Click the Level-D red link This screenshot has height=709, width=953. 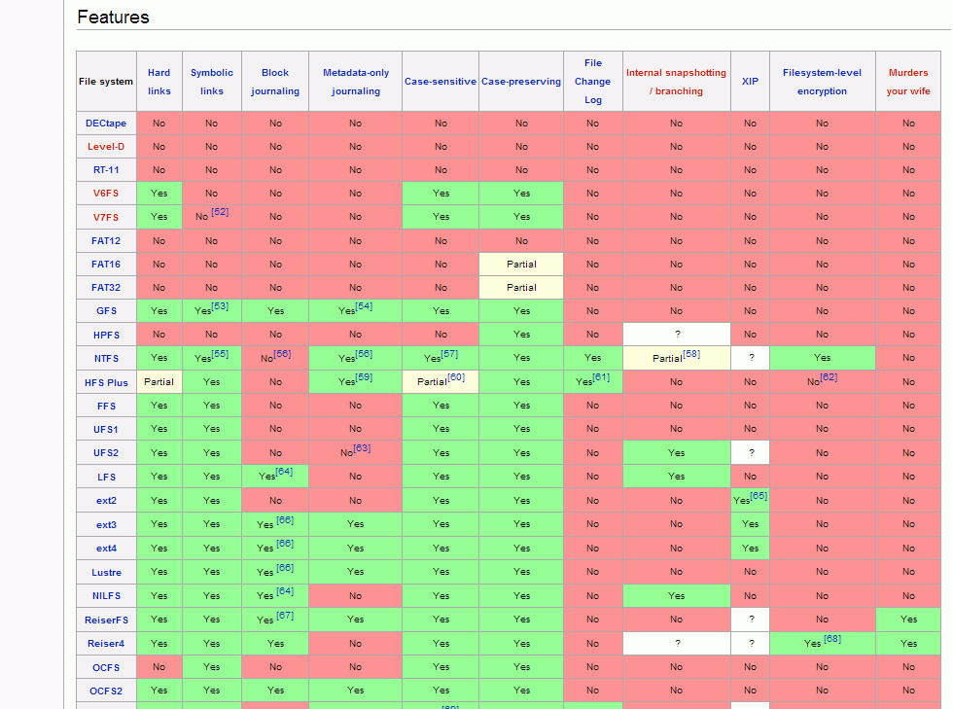coord(106,147)
